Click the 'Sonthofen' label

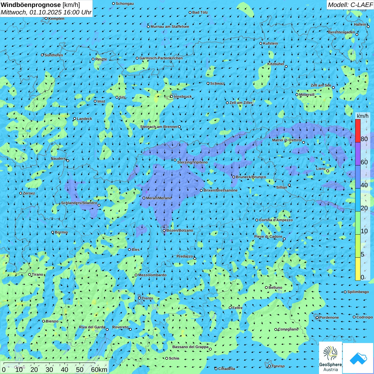tap(54, 55)
